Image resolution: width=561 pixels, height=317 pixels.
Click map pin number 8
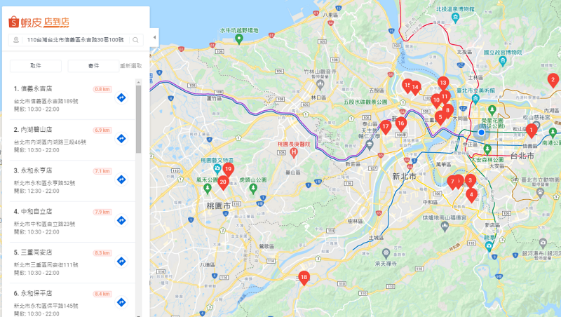pyautogui.click(x=447, y=112)
